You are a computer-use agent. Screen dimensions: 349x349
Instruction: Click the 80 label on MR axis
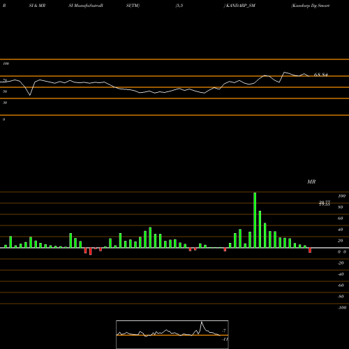(x=341, y=207)
